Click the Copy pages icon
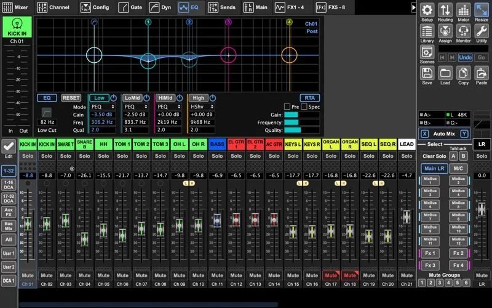 pos(464,73)
